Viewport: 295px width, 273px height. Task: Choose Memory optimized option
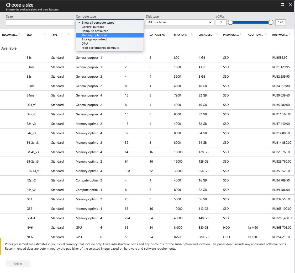(x=110, y=35)
